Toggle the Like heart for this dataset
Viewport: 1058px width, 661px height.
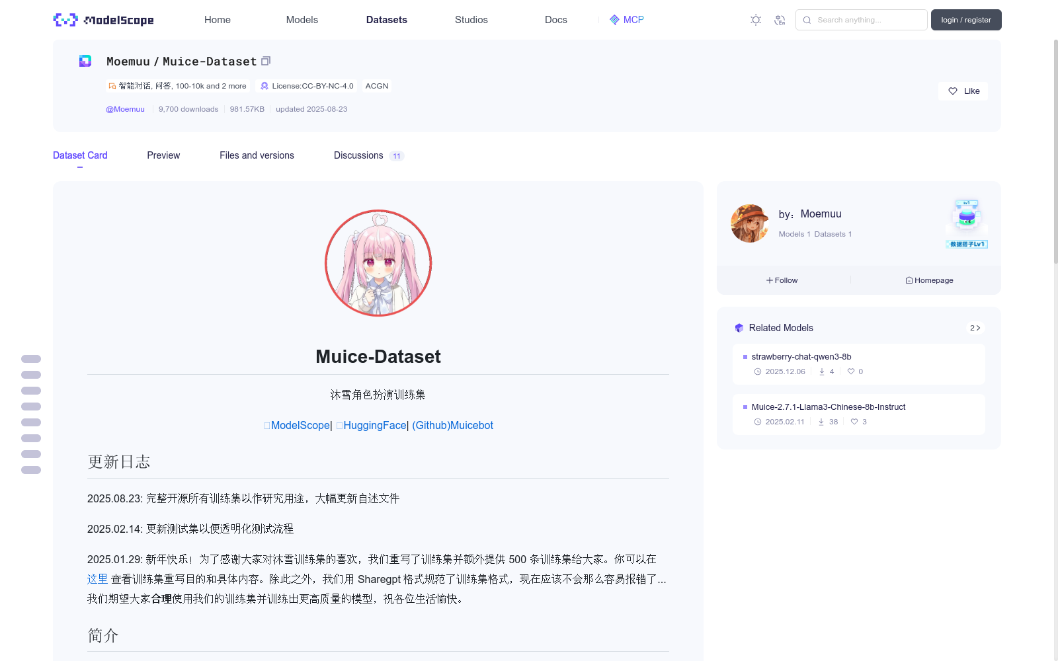pyautogui.click(x=952, y=91)
